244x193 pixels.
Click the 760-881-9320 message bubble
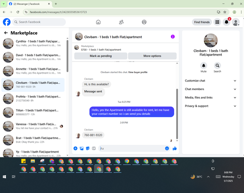coord(93,135)
